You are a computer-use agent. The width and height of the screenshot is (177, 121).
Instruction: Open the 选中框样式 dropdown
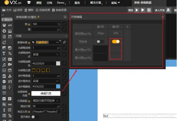click(x=46, y=81)
